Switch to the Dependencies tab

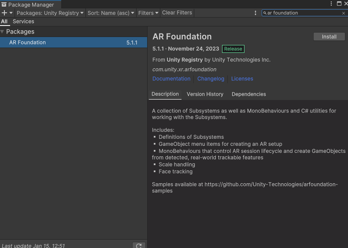tap(248, 94)
